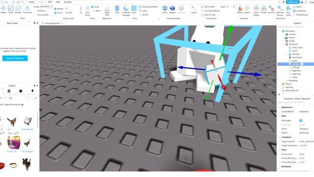The width and height of the screenshot is (314, 177).
Task: Collapse the Workspace tree node
Action: 280,31
